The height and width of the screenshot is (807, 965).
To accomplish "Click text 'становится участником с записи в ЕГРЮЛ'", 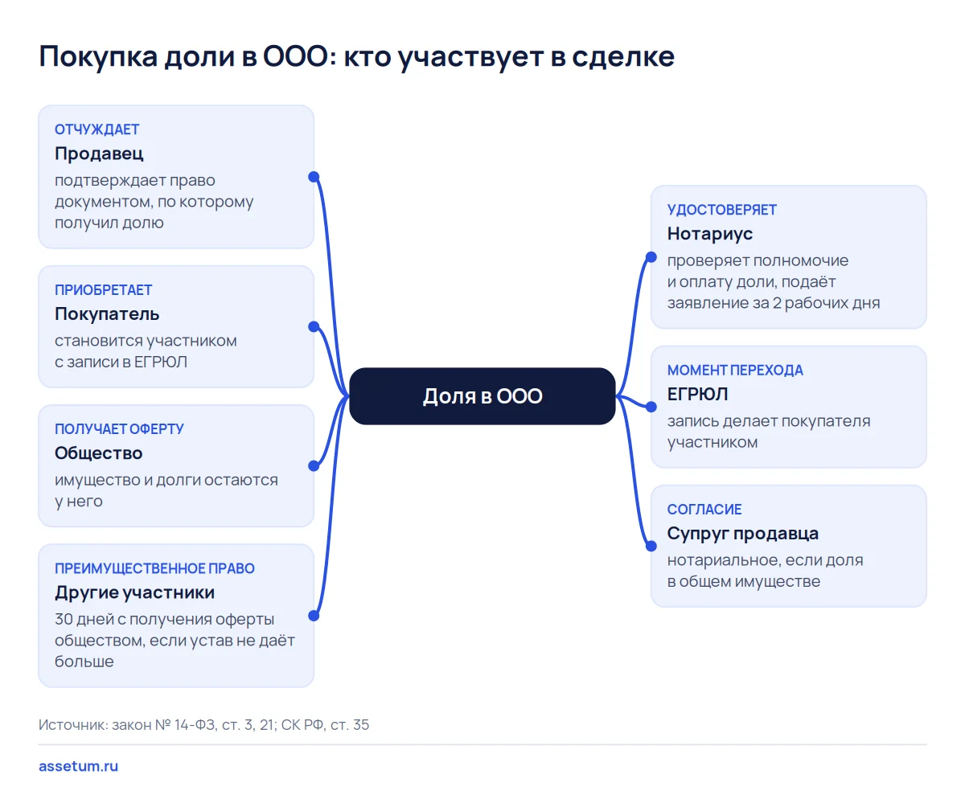I will tap(146, 351).
